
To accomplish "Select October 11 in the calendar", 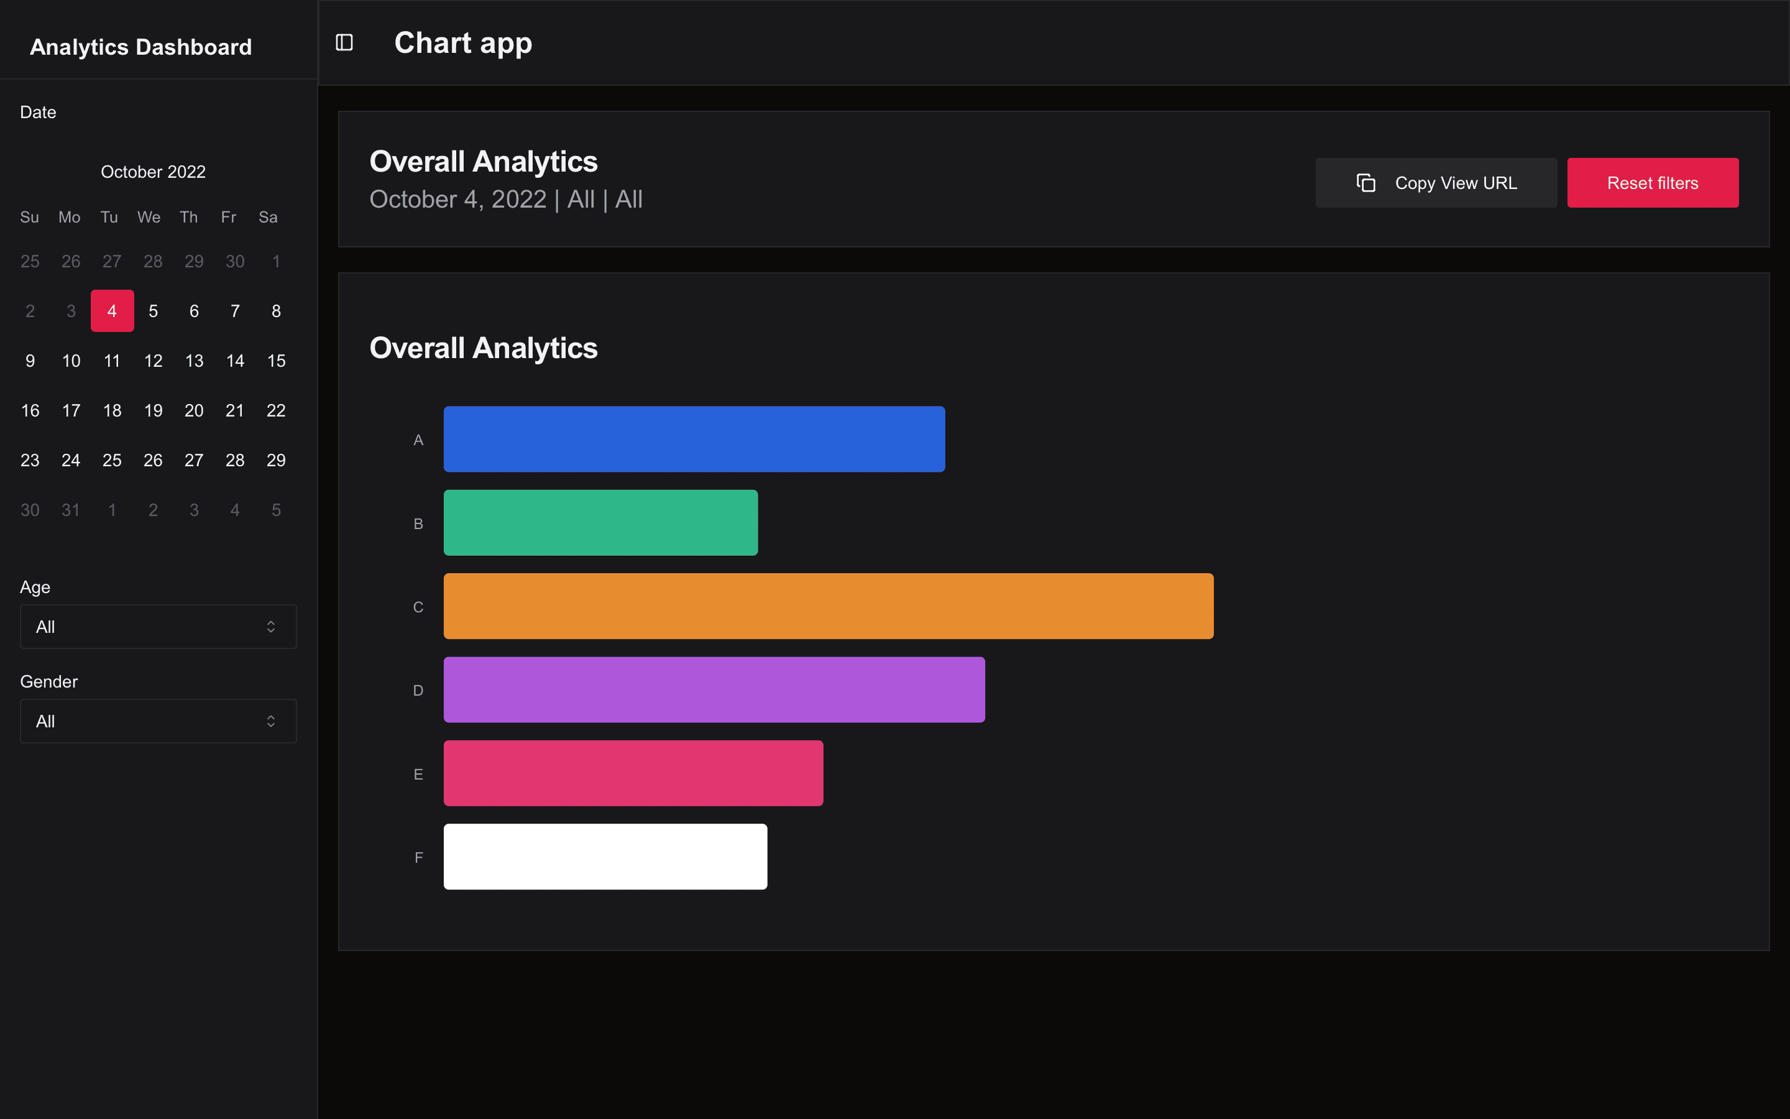I will [112, 361].
